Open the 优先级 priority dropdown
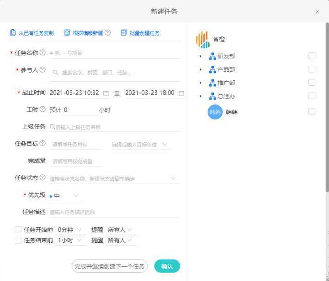This screenshot has height=281, width=329. click(66, 196)
